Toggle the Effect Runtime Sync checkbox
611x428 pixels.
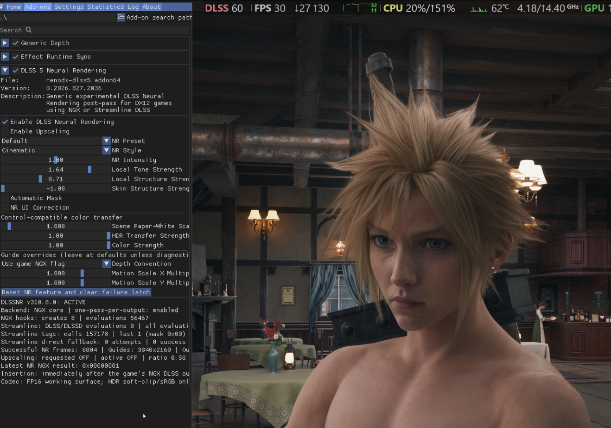15,57
